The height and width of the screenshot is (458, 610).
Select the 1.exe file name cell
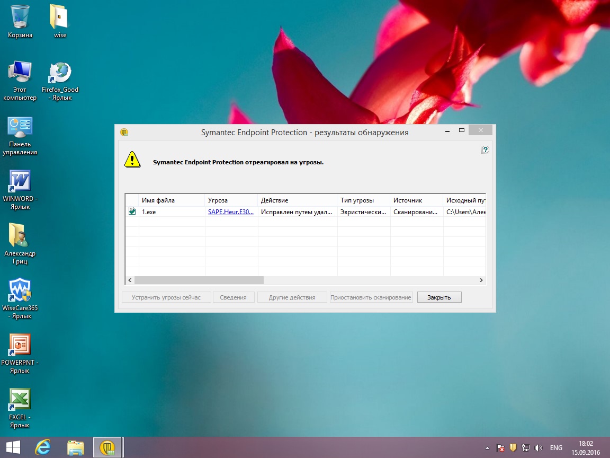(x=172, y=212)
